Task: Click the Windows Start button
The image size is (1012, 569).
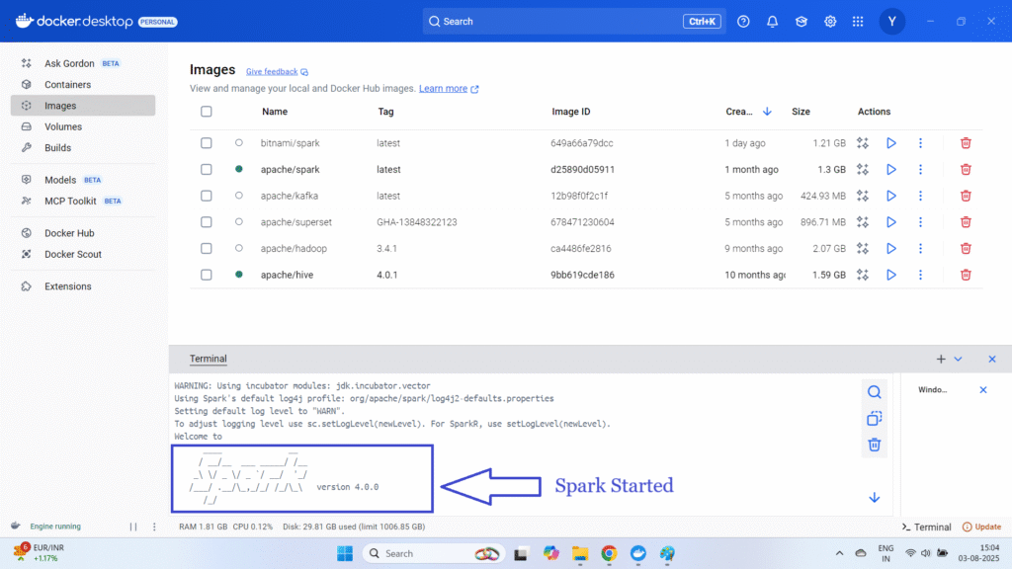Action: tap(345, 553)
